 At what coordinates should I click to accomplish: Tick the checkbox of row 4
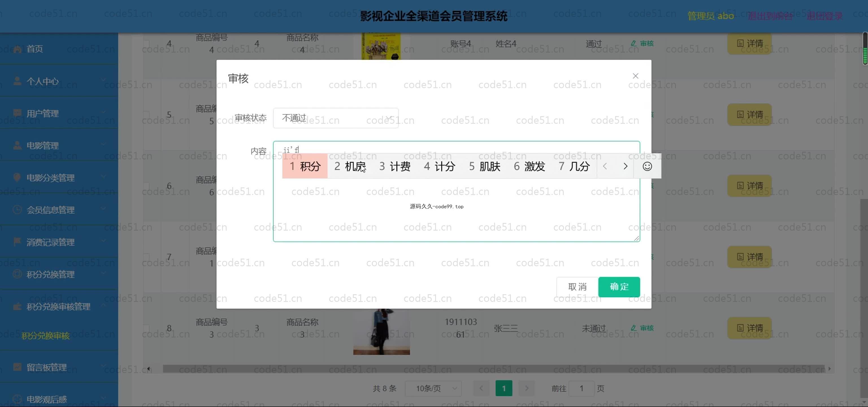coord(146,44)
